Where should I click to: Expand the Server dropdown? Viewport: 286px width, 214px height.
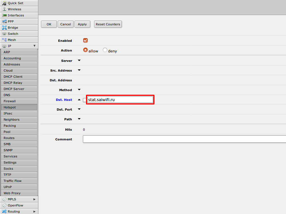79,60
